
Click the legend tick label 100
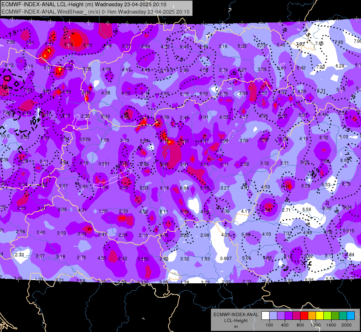[x=269, y=325]
